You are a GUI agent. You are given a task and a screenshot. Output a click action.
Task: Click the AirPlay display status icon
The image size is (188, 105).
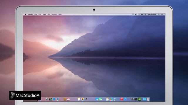point(133,14)
